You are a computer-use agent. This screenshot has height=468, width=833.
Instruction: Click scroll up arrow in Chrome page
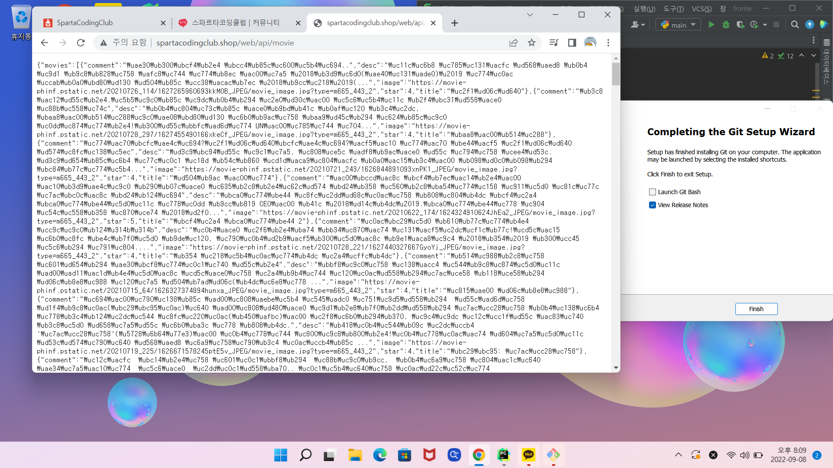616,58
